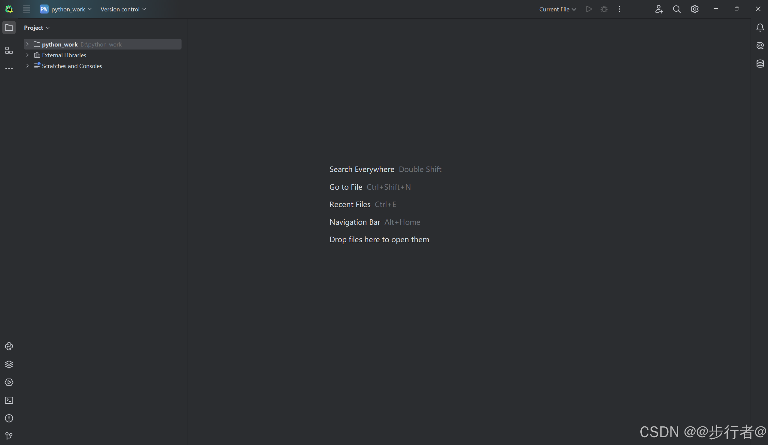The height and width of the screenshot is (445, 768).
Task: Click the Navigation Bar hint text
Action: (x=355, y=222)
